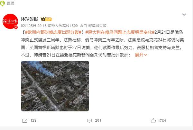Expand full post text via 展开
193x130 pixels.
pyautogui.click(x=139, y=55)
